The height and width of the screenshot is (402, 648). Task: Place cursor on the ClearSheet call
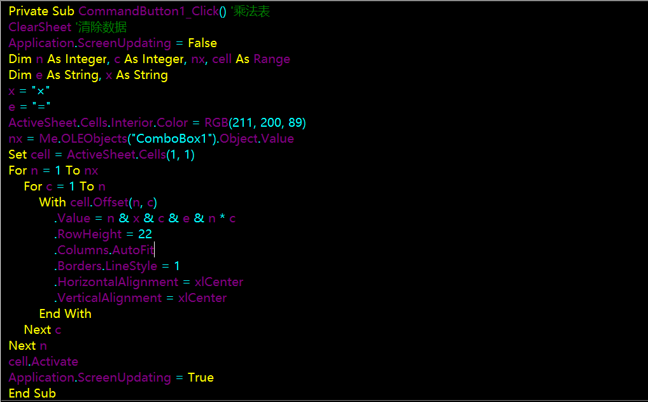tap(39, 27)
